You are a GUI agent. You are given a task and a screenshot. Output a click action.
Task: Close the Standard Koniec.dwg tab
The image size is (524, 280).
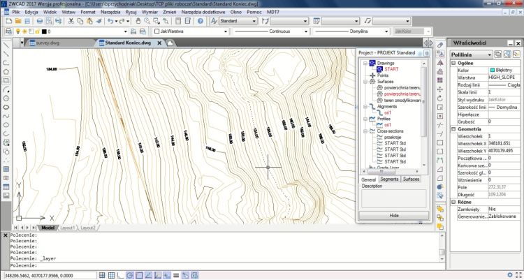click(159, 43)
